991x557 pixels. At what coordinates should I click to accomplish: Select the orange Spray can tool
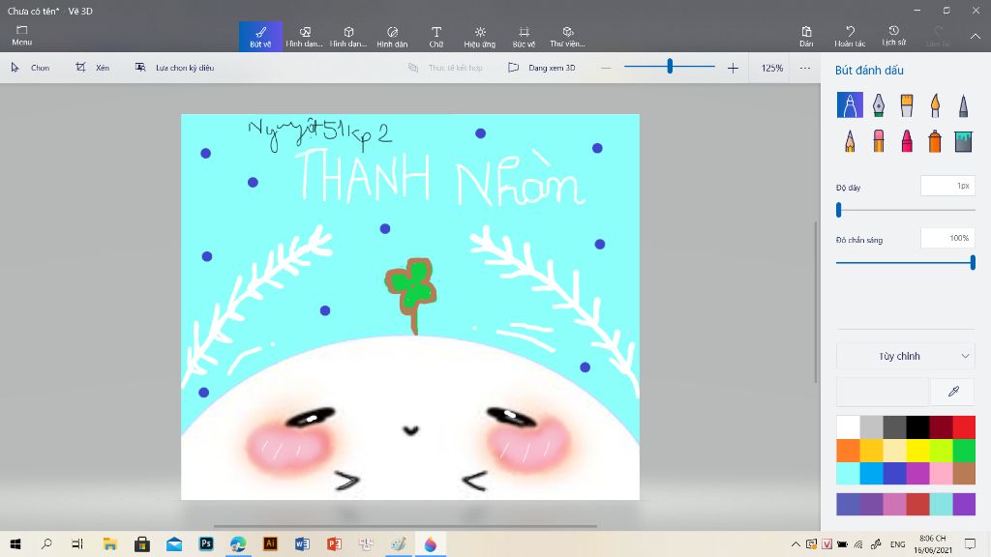(936, 140)
